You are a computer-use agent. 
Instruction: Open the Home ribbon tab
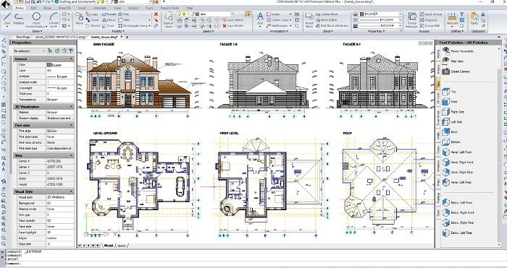[20, 8]
